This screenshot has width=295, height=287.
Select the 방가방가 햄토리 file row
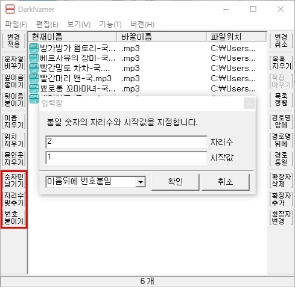tap(147, 48)
